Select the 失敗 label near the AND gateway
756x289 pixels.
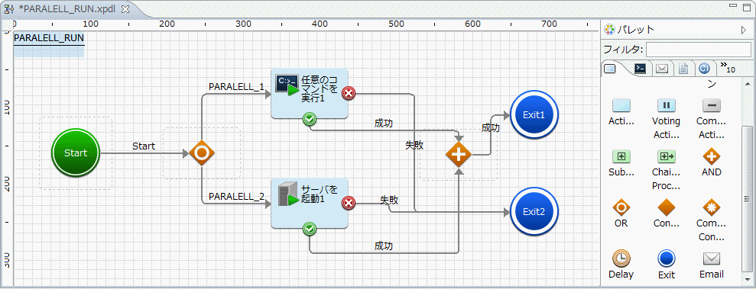[414, 145]
